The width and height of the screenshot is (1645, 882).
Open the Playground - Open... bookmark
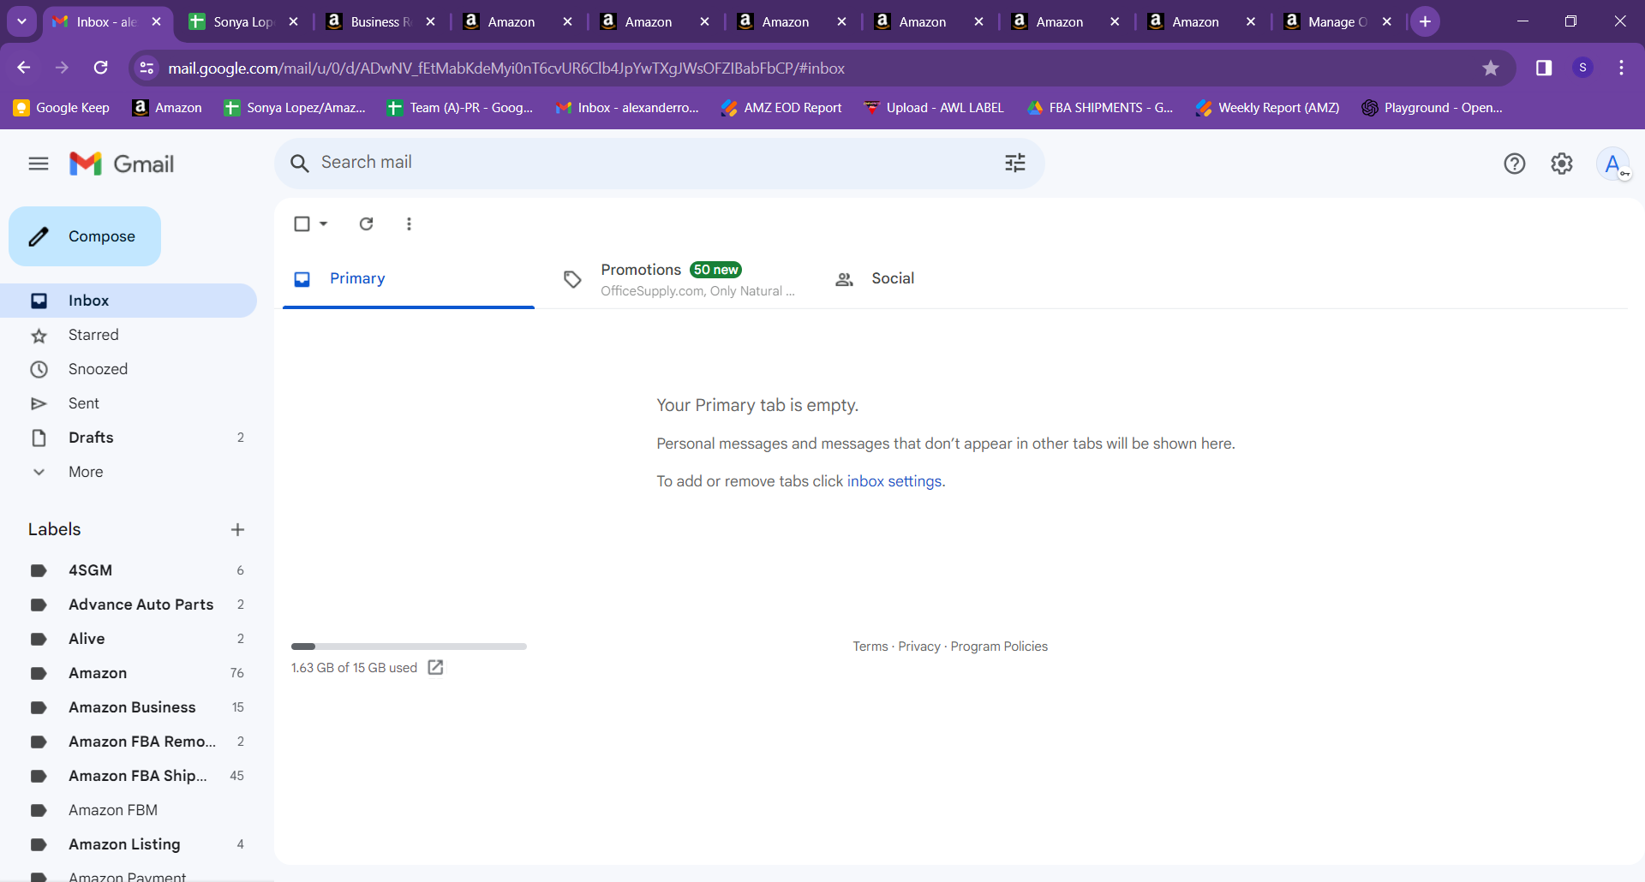click(x=1433, y=108)
